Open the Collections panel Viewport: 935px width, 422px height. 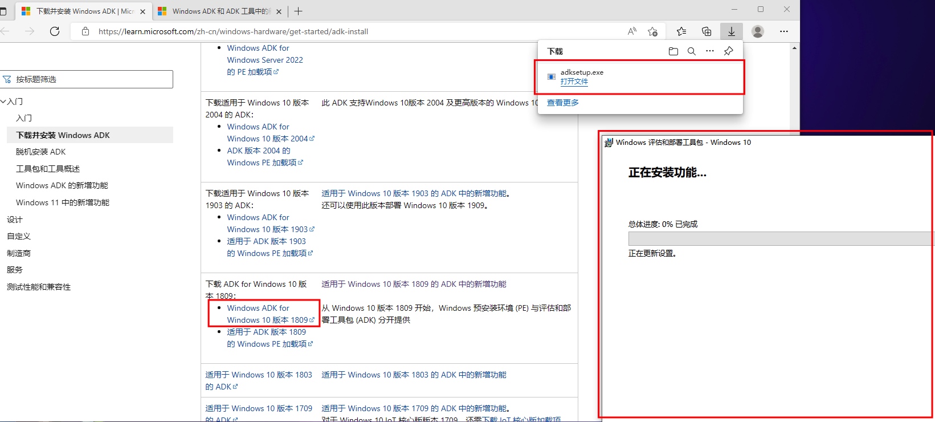pos(707,31)
